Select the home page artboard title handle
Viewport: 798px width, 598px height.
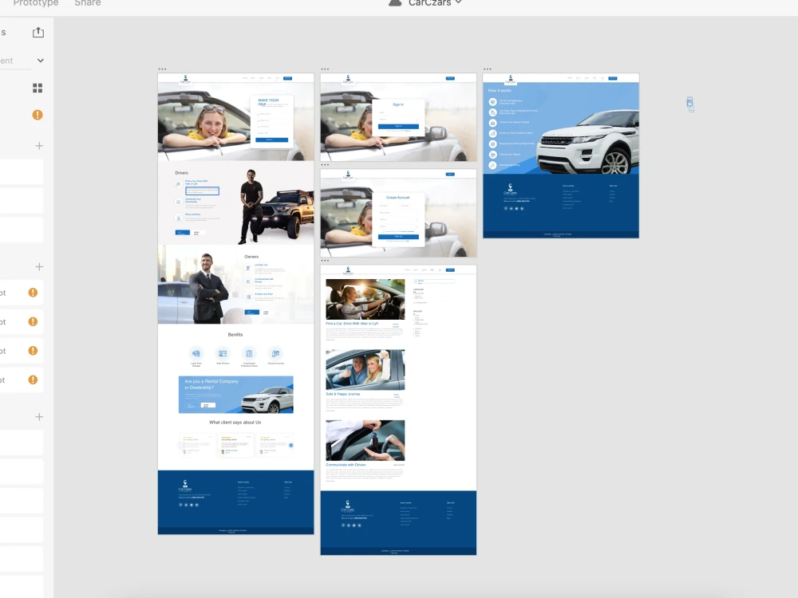[162, 69]
